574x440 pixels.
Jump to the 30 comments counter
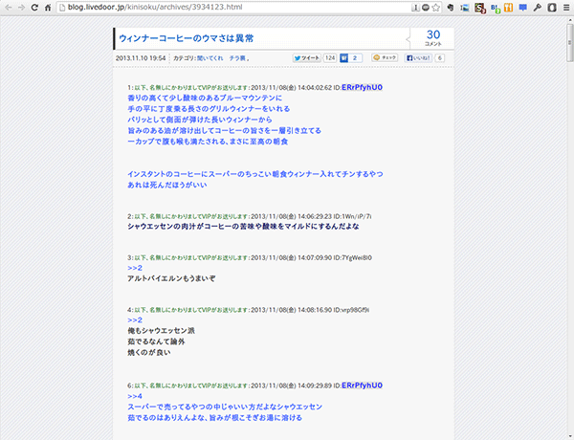click(x=433, y=37)
